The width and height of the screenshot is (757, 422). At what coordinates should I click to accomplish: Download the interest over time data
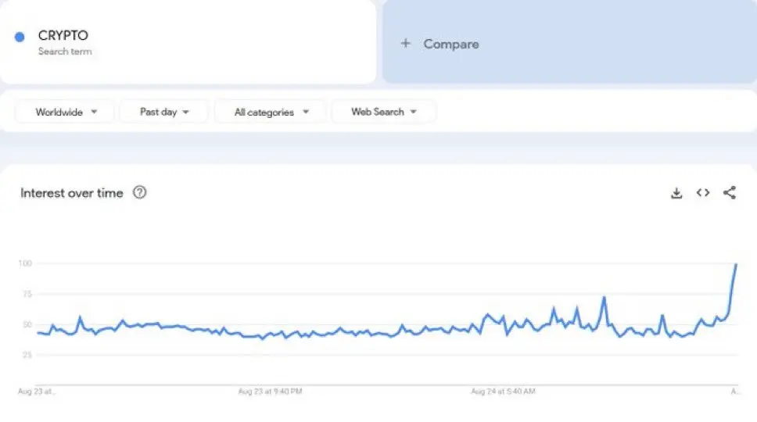(676, 193)
